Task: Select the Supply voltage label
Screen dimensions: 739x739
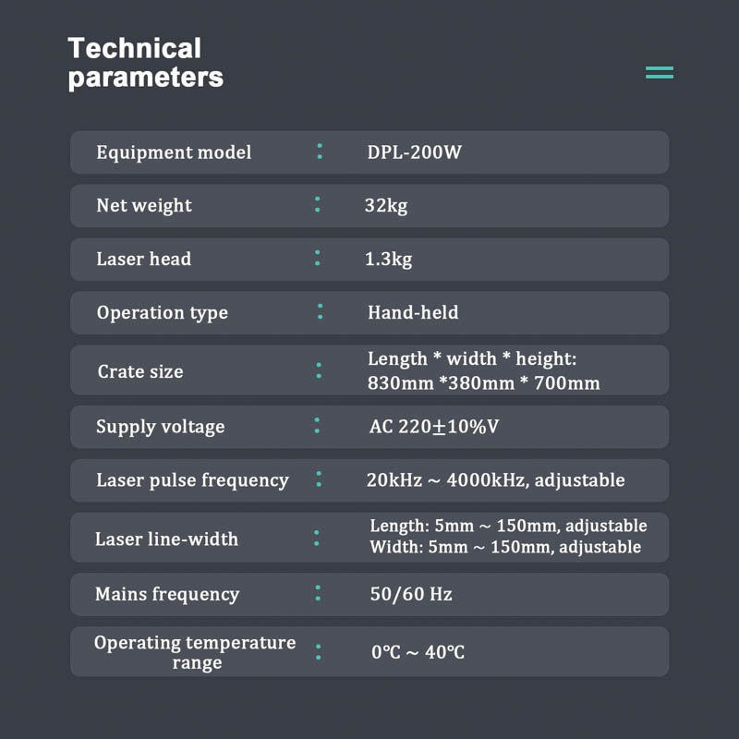Action: tap(160, 427)
